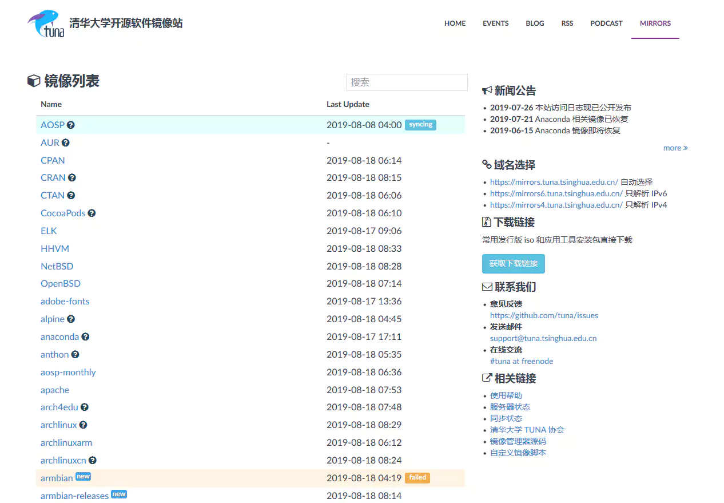Click the package box icon beside 镜像列表
The width and height of the screenshot is (724, 503).
pos(33,81)
